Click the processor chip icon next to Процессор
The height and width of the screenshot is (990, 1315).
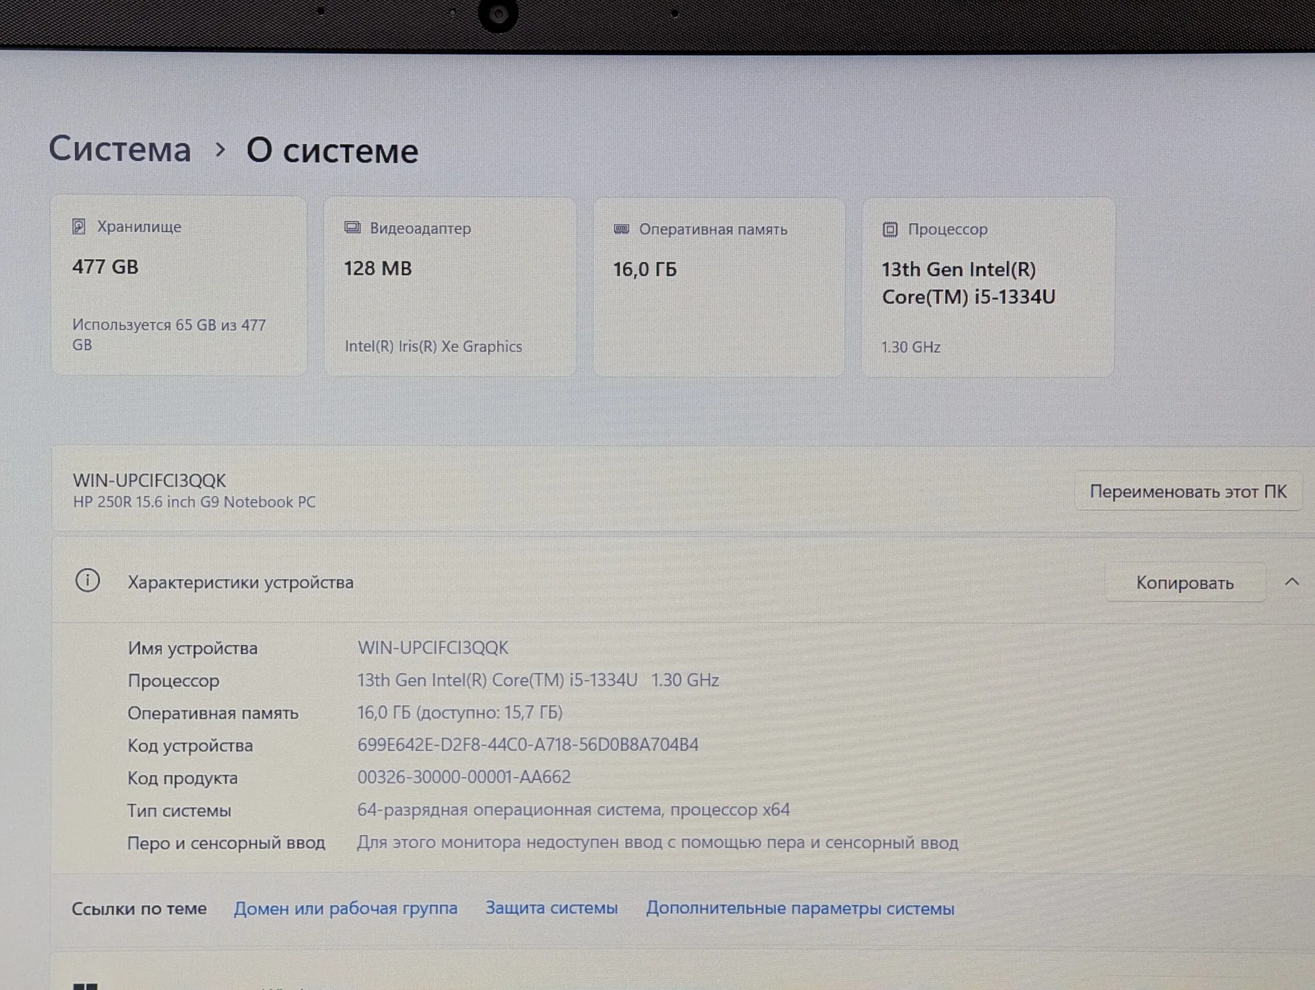coord(890,229)
